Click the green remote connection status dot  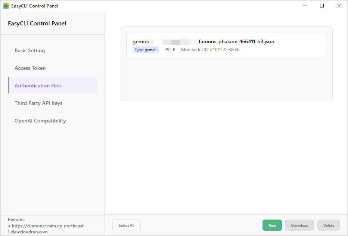pyautogui.click(x=9, y=226)
